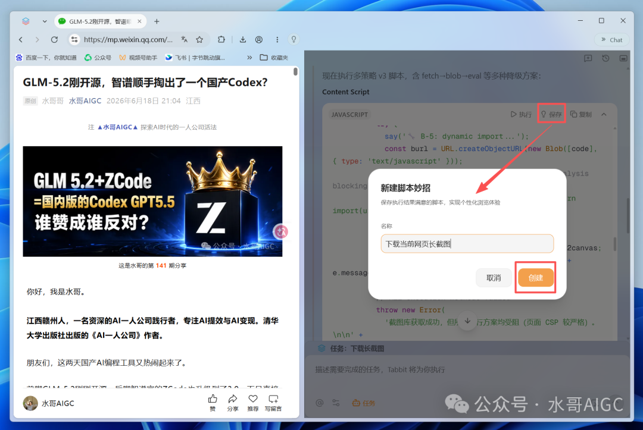Collapse the JavaScript code block chevron
Viewport: 643px width, 430px height.
604,114
